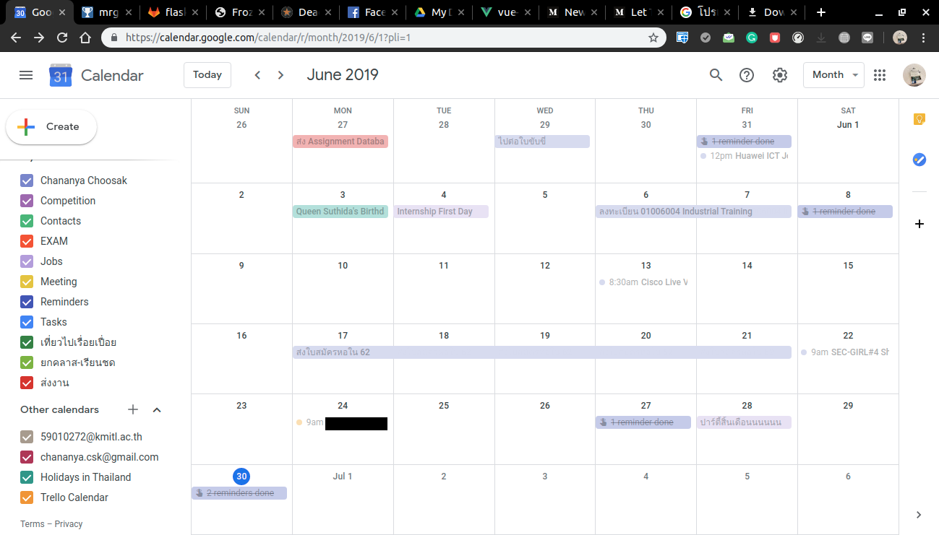The width and height of the screenshot is (939, 535).
Task: Open the Google apps grid
Action: pos(880,75)
